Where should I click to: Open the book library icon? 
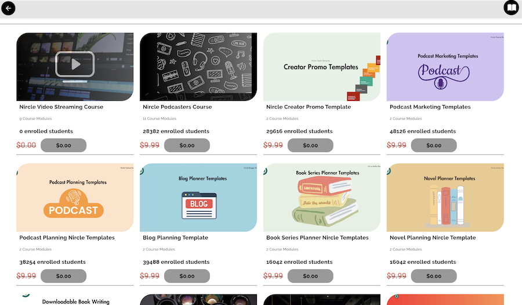click(x=511, y=8)
